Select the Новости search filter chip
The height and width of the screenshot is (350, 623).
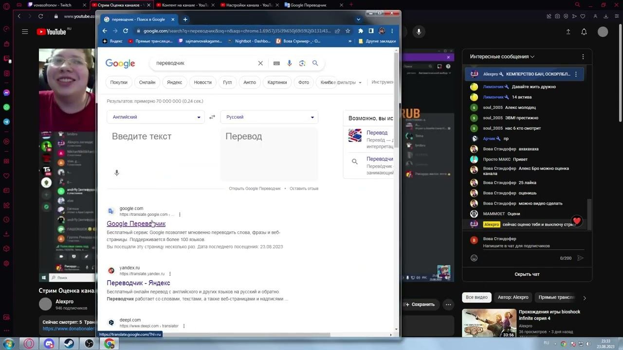click(202, 82)
